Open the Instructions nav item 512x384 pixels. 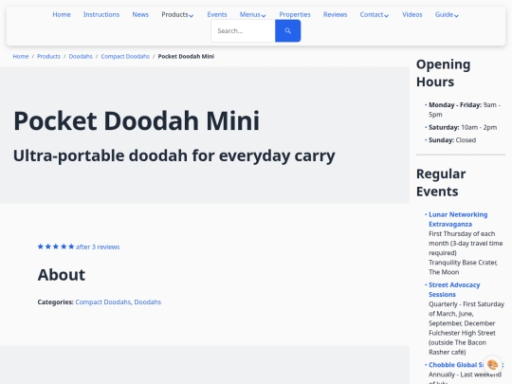pos(101,14)
